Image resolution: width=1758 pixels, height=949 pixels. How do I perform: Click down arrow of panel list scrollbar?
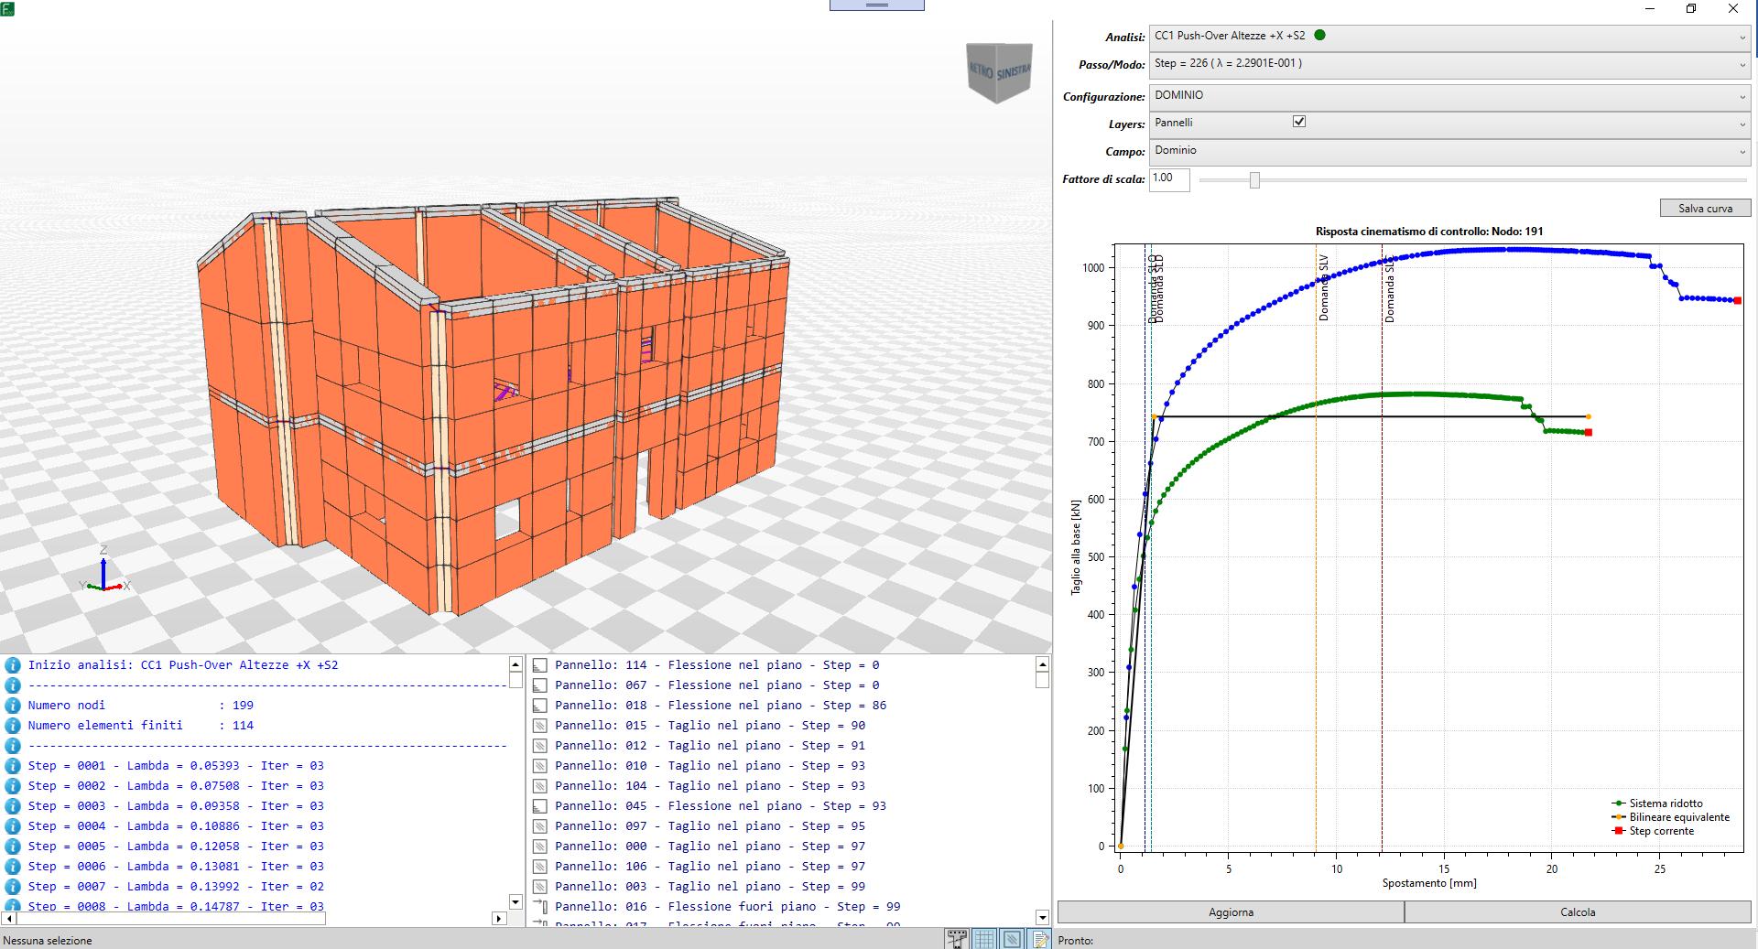pos(1042,917)
